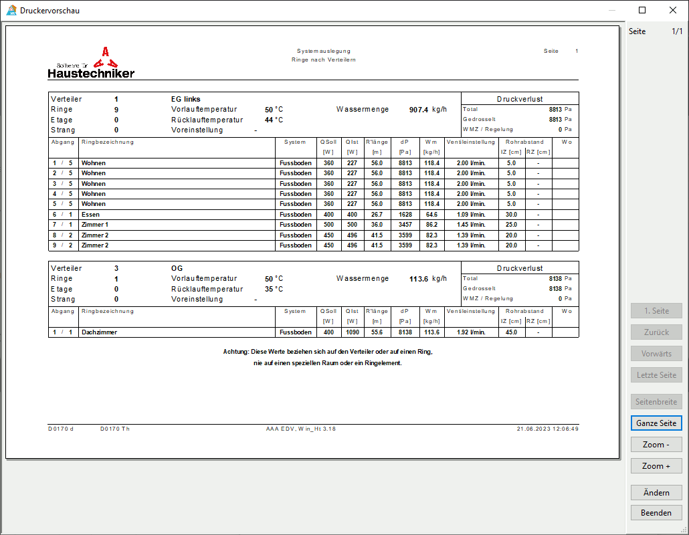Open settings via Ändern button
This screenshot has width=689, height=535.
click(x=656, y=493)
